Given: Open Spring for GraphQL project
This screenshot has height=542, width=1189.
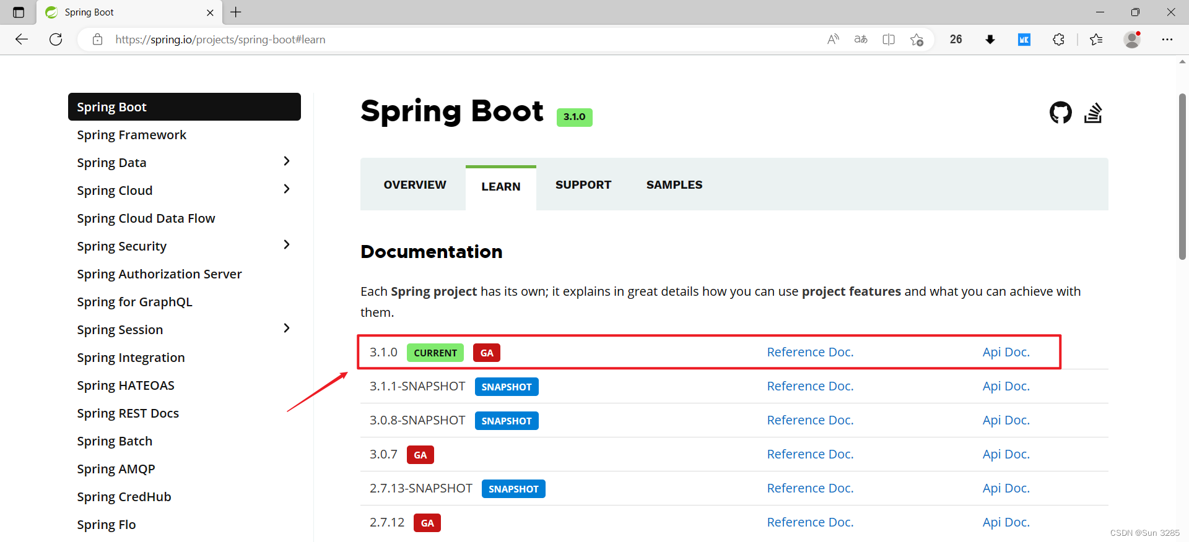Looking at the screenshot, I should tap(134, 302).
